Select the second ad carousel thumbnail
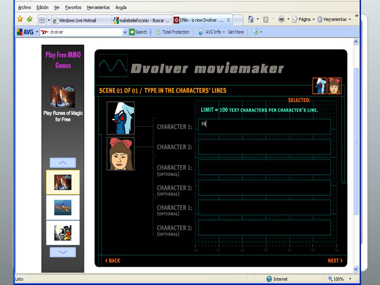 tap(63, 207)
